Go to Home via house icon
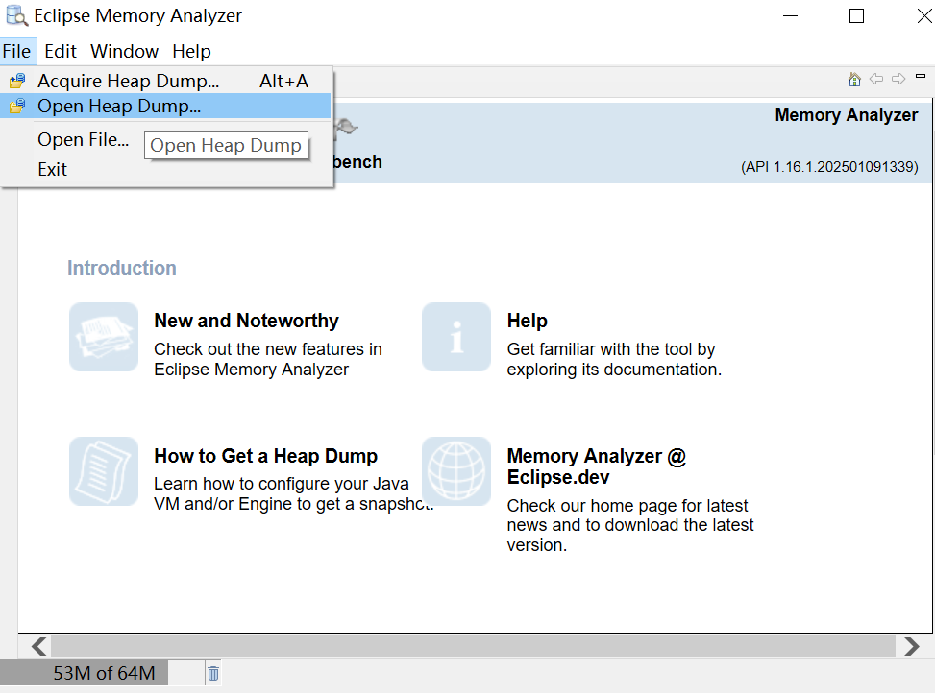Viewport: 935px width, 693px height. [x=854, y=79]
